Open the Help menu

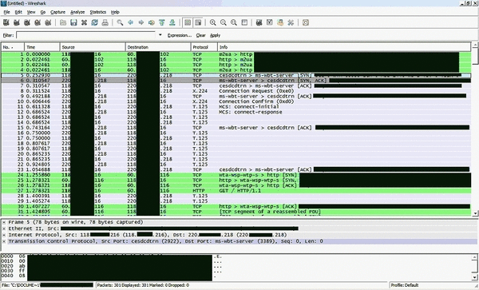pyautogui.click(x=115, y=12)
